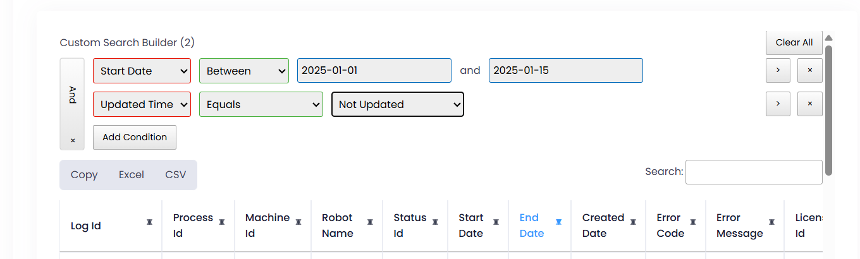Toggle sort on Start Date column header

[x=496, y=222]
